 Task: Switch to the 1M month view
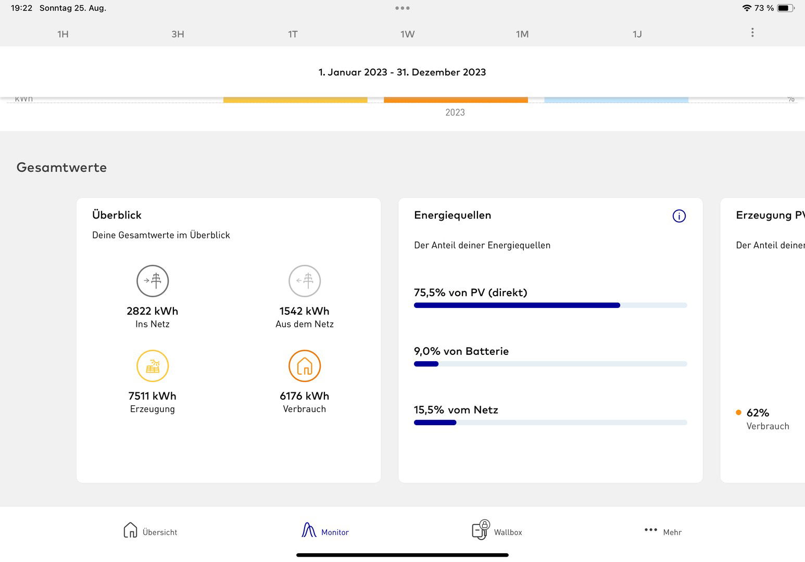click(x=522, y=34)
